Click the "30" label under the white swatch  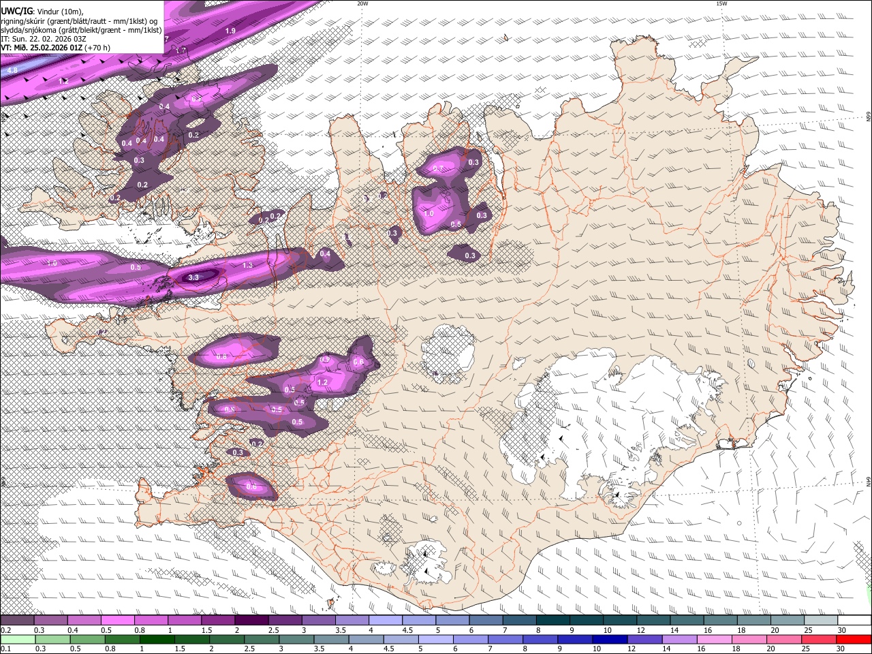pos(842,630)
